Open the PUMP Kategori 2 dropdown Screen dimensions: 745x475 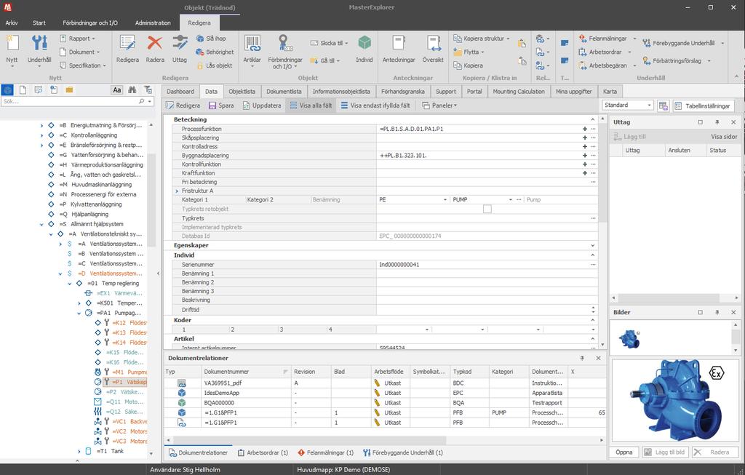511,200
